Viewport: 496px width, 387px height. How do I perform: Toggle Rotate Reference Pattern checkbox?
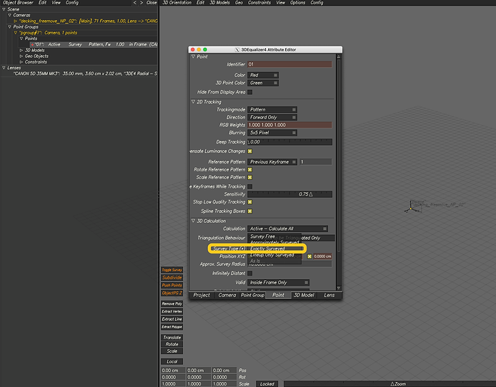[250, 170]
